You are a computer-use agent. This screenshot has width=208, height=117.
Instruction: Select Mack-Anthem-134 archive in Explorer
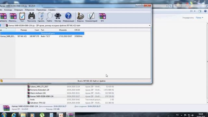[x=38, y=93]
